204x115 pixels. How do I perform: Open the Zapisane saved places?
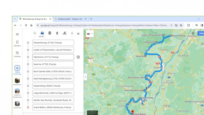(17, 43)
